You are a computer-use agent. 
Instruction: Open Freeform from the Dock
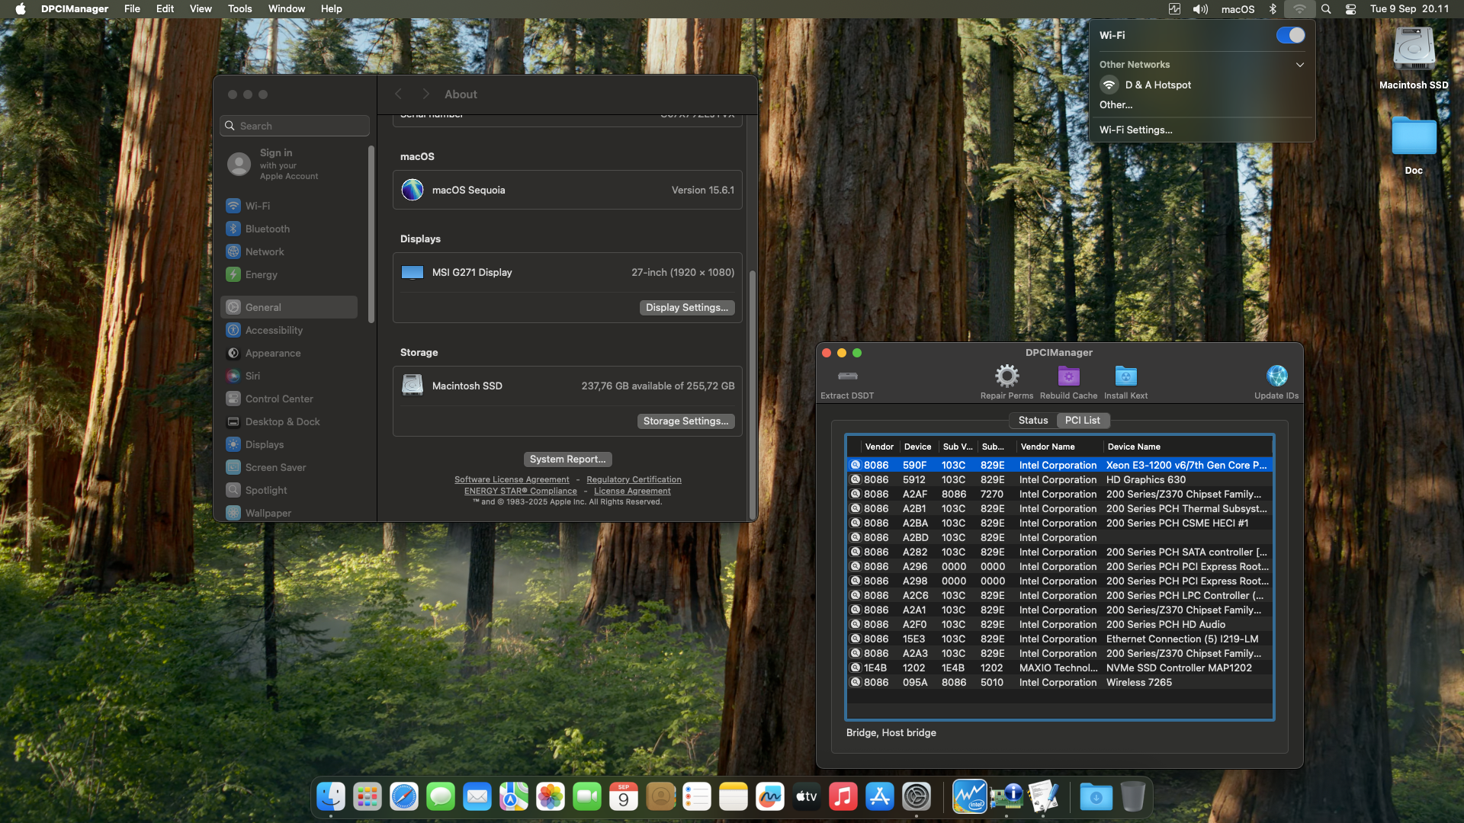pyautogui.click(x=770, y=797)
